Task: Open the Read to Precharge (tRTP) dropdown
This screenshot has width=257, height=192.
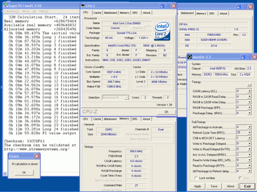Action: point(249,165)
